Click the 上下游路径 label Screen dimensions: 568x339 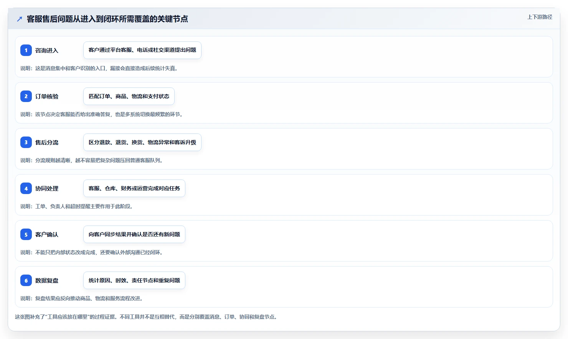tap(540, 17)
